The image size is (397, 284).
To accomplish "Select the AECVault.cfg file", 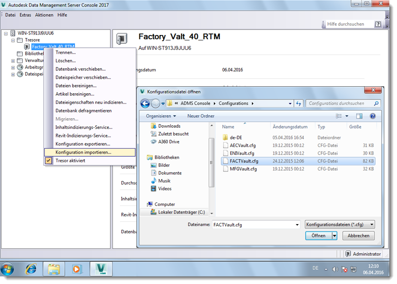I will [x=298, y=146].
